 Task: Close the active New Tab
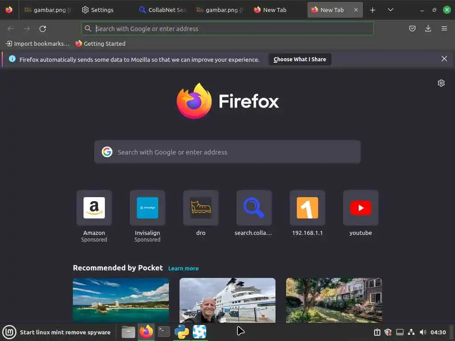[356, 10]
